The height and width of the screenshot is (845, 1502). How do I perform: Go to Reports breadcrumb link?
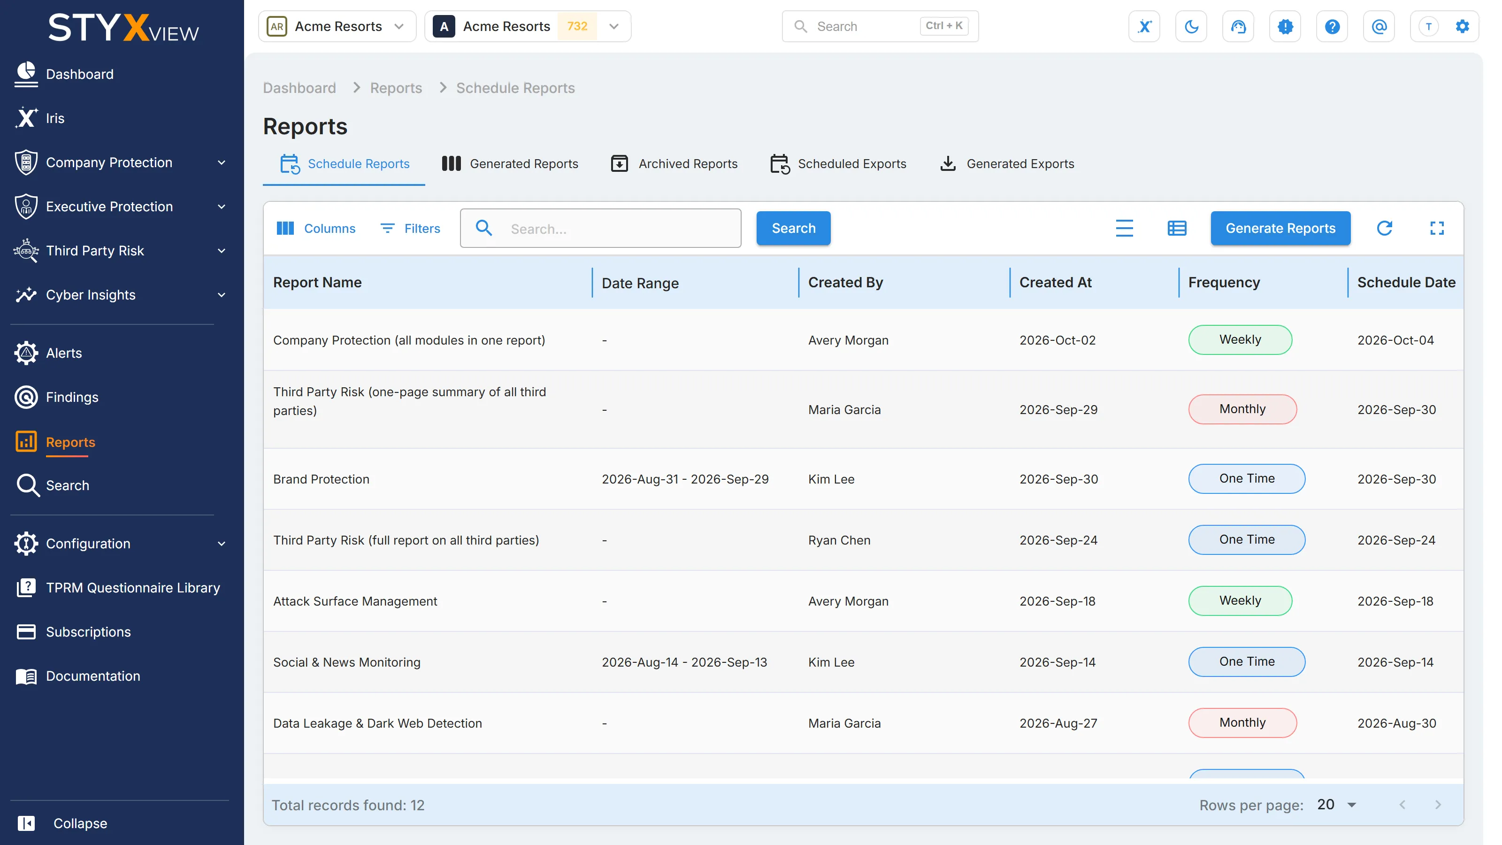click(x=396, y=88)
